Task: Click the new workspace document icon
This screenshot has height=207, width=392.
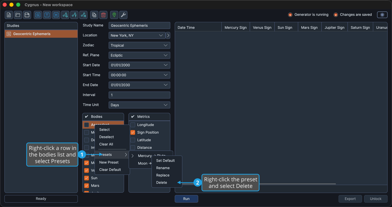Action: (9, 15)
